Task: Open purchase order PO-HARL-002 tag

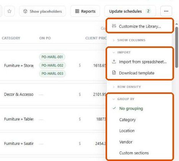Action: point(52,65)
